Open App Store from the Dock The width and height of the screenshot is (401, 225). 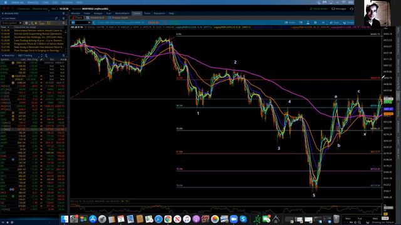click(93, 219)
